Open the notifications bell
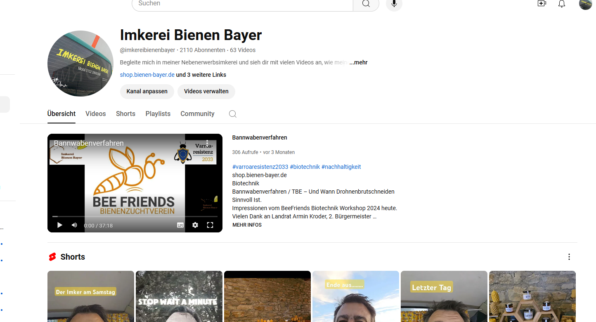The height and width of the screenshot is (322, 596). 562,4
